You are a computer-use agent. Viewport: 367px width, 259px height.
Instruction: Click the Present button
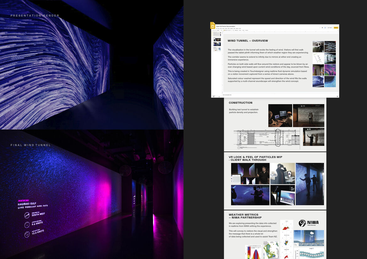pyautogui.click(x=329, y=28)
